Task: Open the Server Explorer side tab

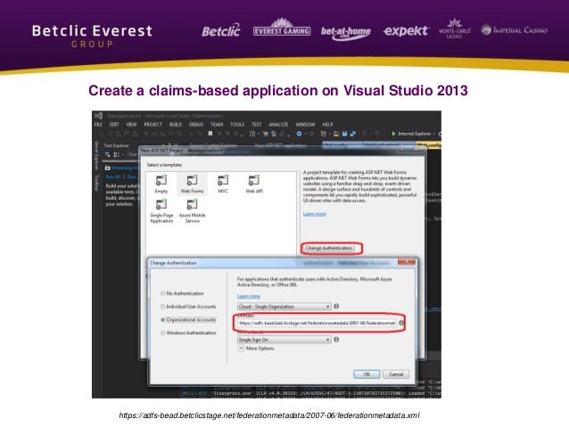Action: pyautogui.click(x=96, y=156)
